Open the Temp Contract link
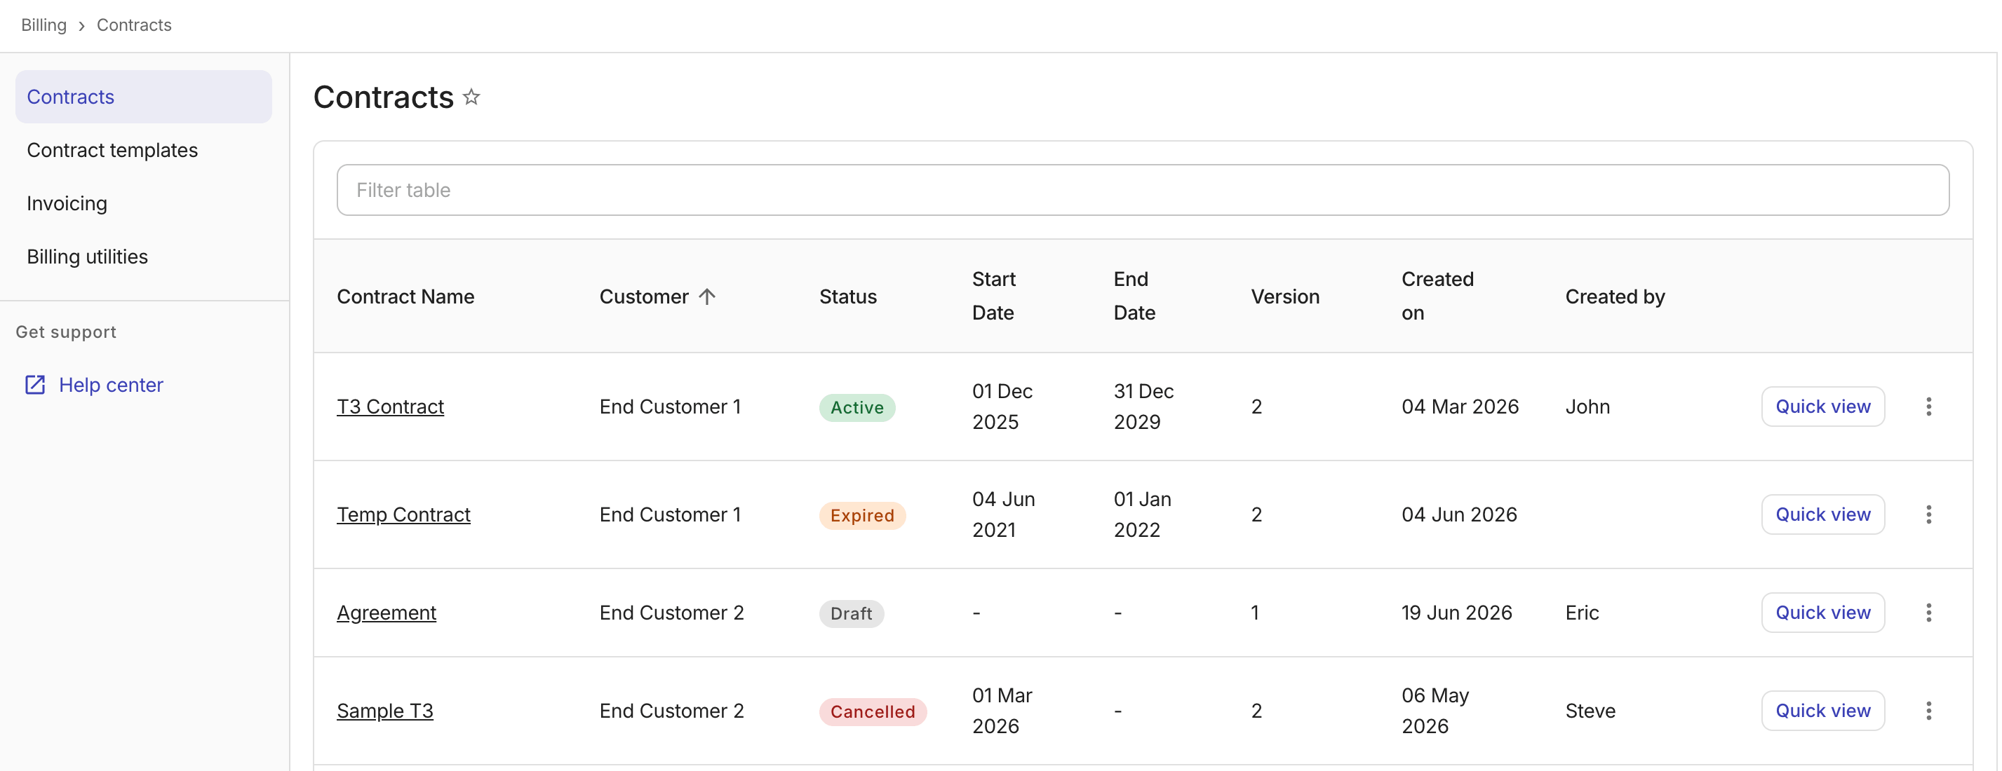The image size is (2002, 771). click(x=403, y=514)
